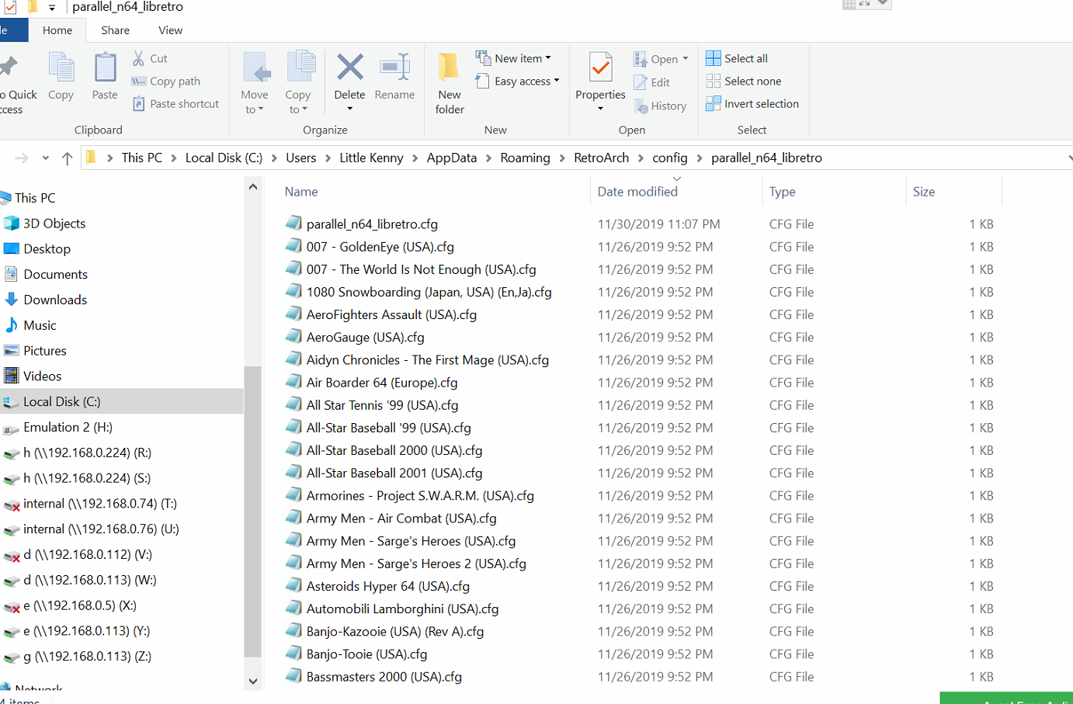
Task: Select All-Star Baseball 2000 (USA).cfg
Action: pos(394,451)
